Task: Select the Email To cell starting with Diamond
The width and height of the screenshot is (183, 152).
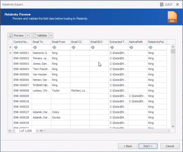Action: coord(42,53)
